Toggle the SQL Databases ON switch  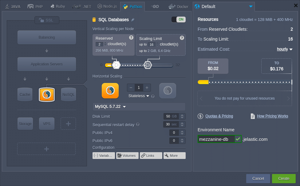point(179,19)
